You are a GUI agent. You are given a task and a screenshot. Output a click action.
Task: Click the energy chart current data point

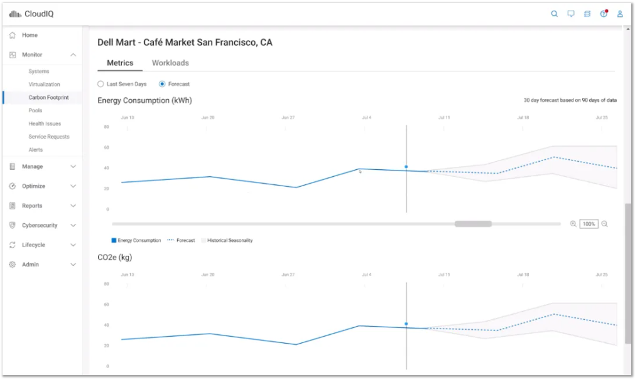406,167
